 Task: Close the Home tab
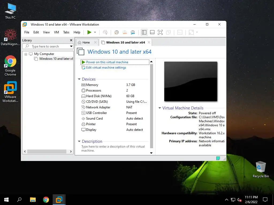95,42
